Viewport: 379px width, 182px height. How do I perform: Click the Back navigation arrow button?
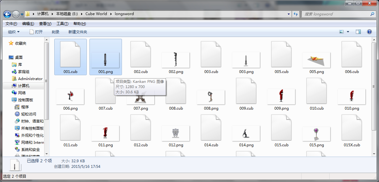click(7, 14)
